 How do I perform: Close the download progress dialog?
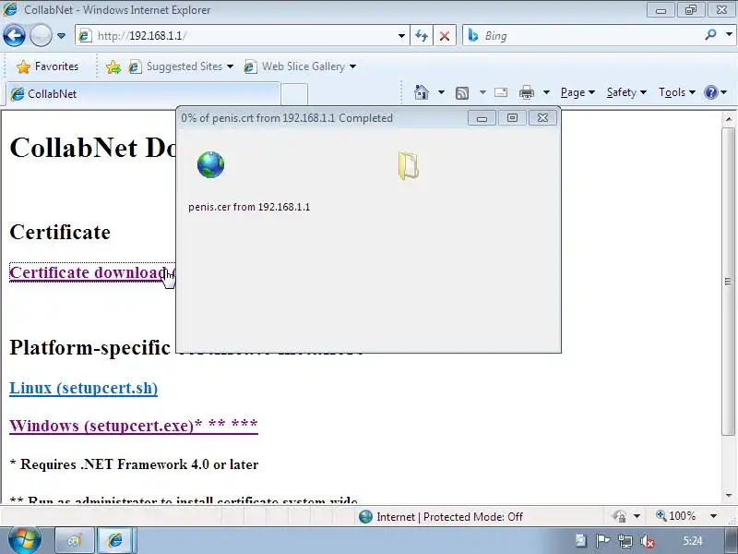point(542,118)
